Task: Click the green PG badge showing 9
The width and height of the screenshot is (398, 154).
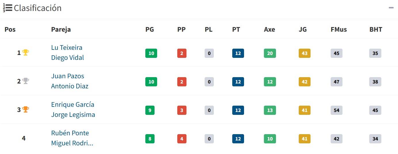Action: [150, 110]
